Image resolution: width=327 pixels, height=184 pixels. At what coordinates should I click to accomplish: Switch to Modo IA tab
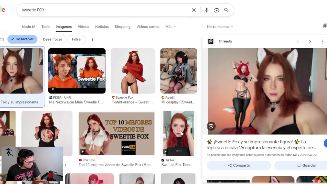coord(28,27)
